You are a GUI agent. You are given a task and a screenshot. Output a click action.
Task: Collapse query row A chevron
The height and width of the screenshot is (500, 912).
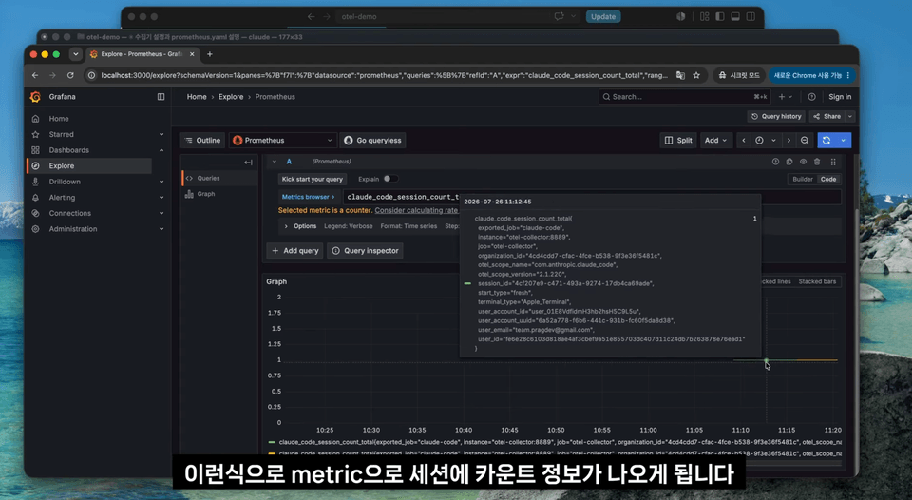click(x=275, y=162)
